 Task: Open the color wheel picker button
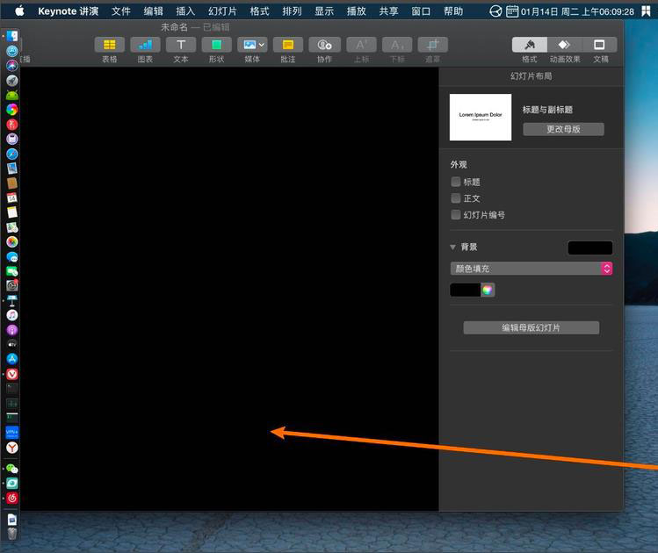tap(488, 290)
